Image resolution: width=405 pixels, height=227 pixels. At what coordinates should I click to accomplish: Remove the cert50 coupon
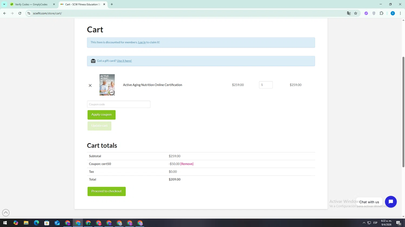point(187,164)
